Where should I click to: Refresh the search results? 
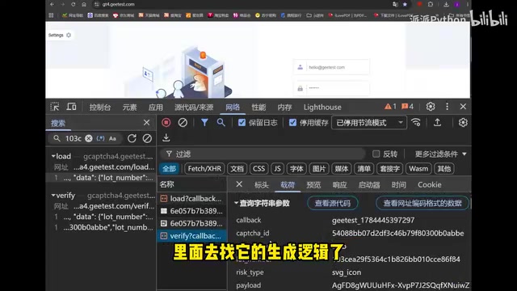coord(132,138)
